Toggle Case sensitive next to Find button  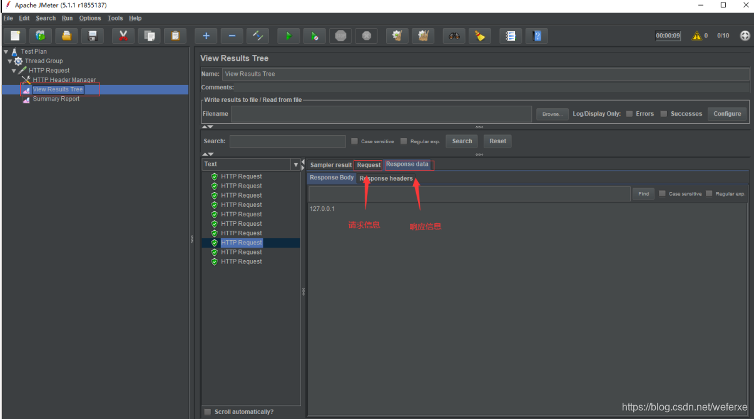662,194
